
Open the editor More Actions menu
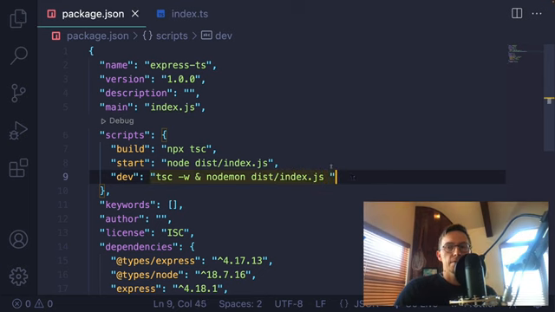coord(537,14)
